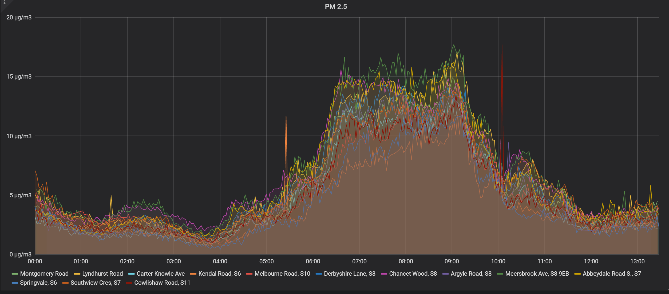This screenshot has width=669, height=294.
Task: Click the 03:00 time axis label
Action: point(174,261)
